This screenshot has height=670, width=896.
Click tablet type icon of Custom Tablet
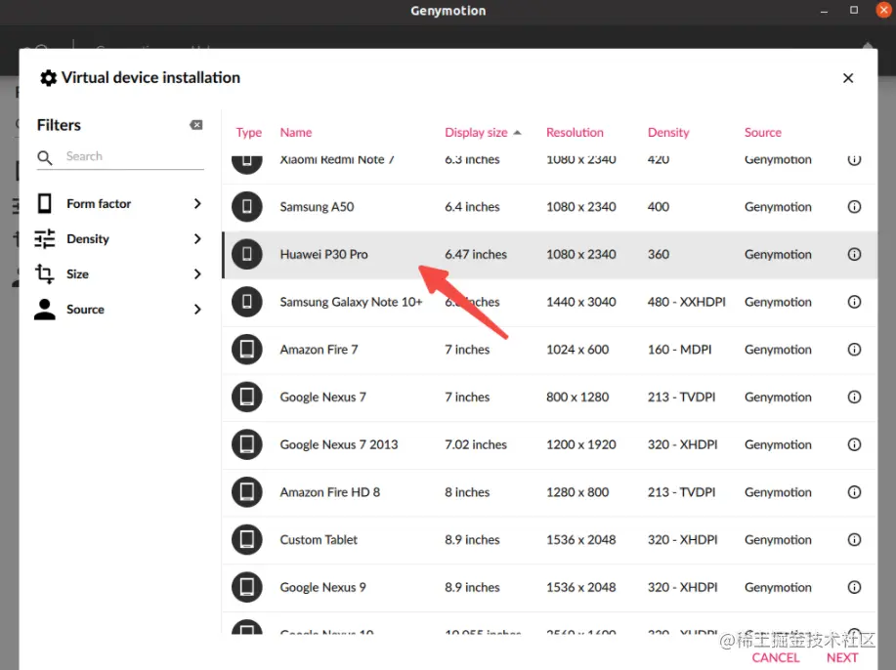(x=247, y=540)
